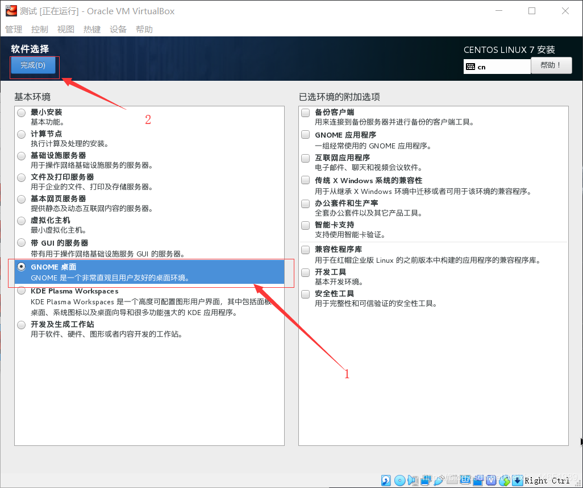Click description '电子邮件、聊天和视频会议软件。'
Image resolution: width=583 pixels, height=488 pixels.
click(368, 168)
